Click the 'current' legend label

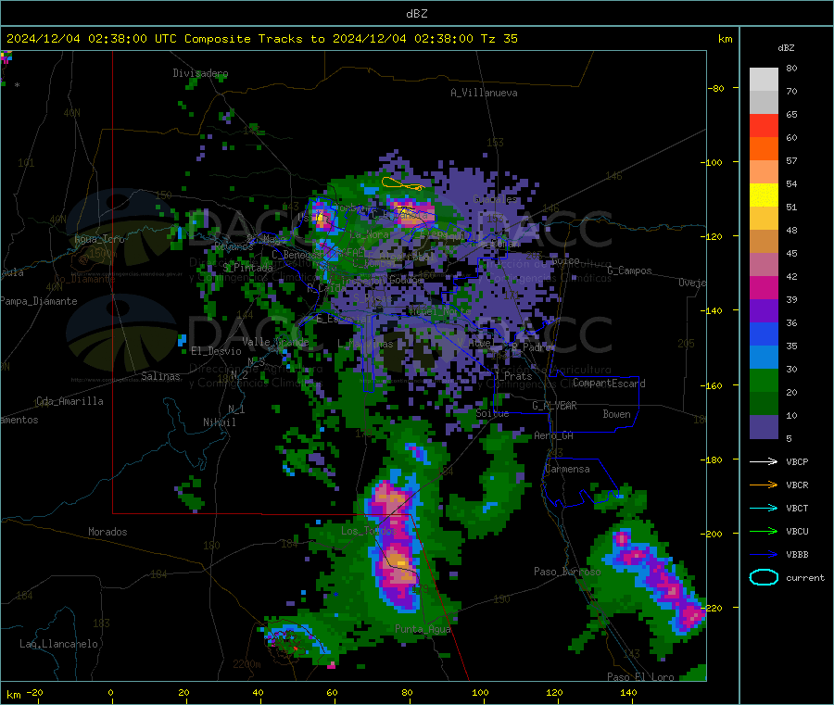pos(805,577)
